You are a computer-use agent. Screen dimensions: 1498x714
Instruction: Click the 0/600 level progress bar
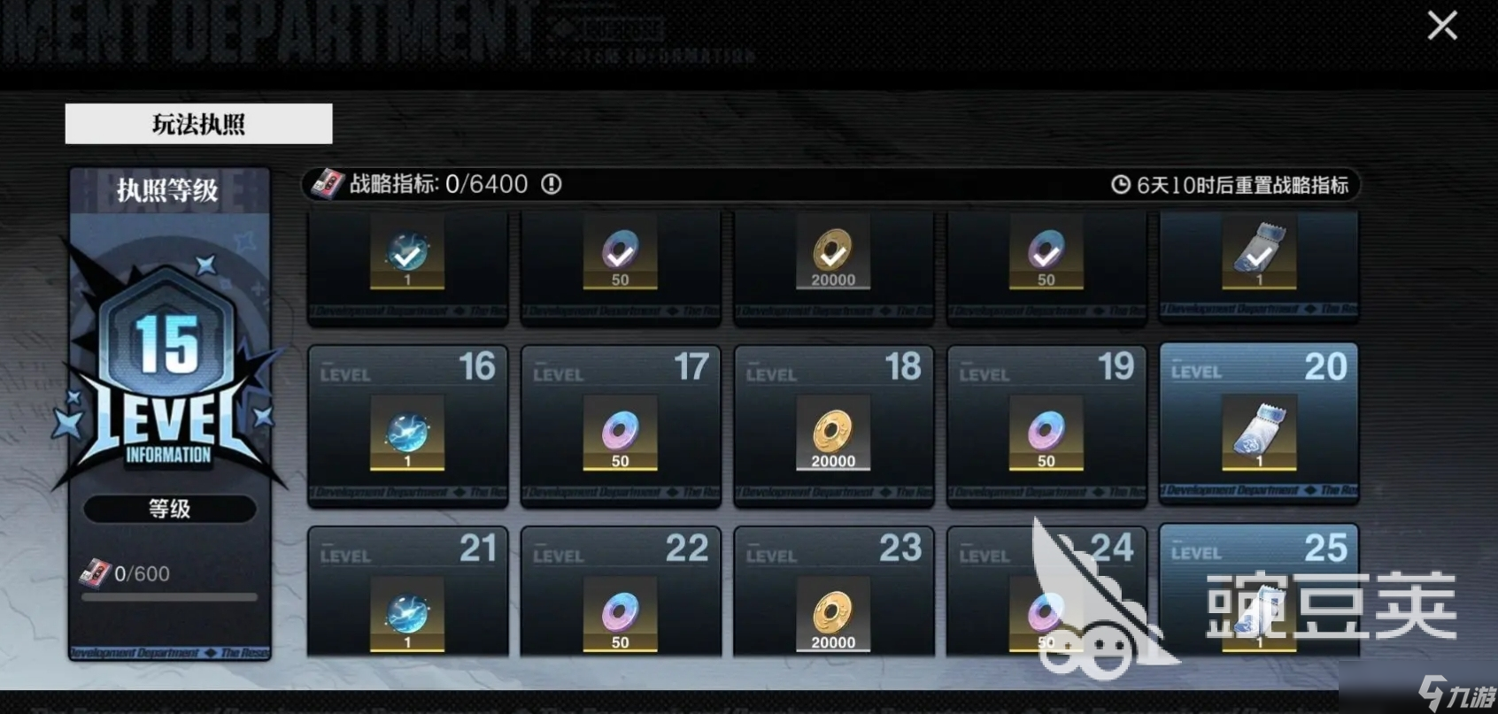point(170,597)
